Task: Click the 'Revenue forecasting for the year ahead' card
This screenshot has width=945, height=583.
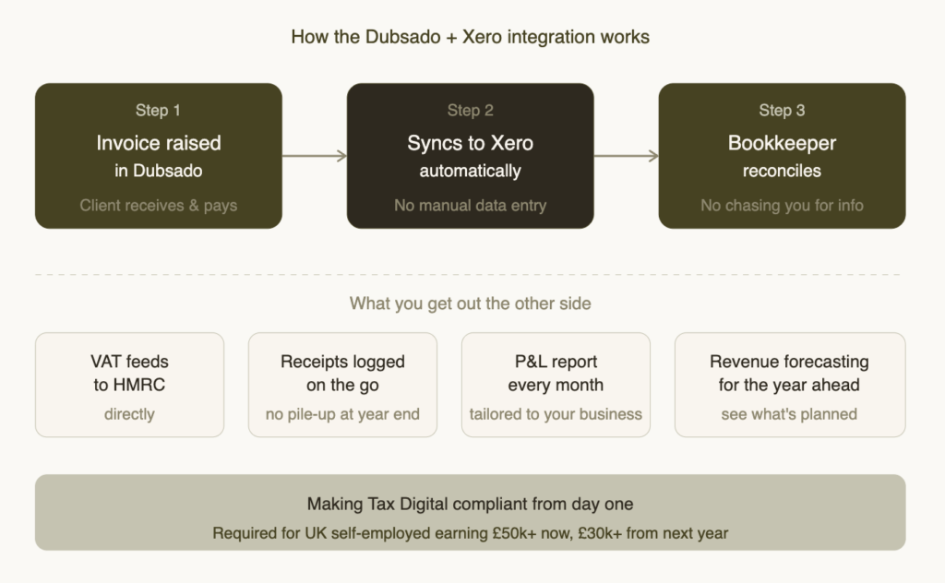Action: (x=789, y=384)
